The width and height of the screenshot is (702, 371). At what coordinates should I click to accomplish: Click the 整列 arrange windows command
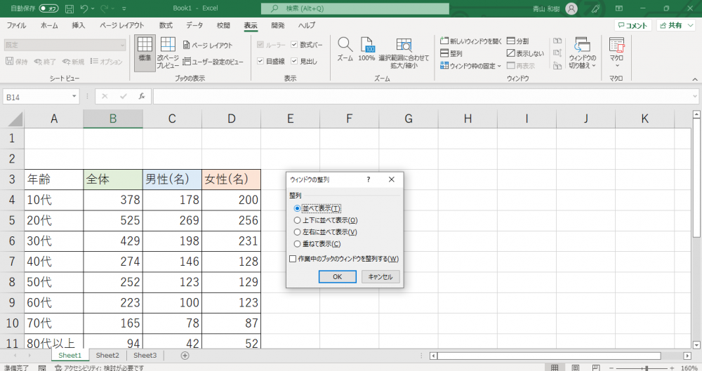click(451, 53)
